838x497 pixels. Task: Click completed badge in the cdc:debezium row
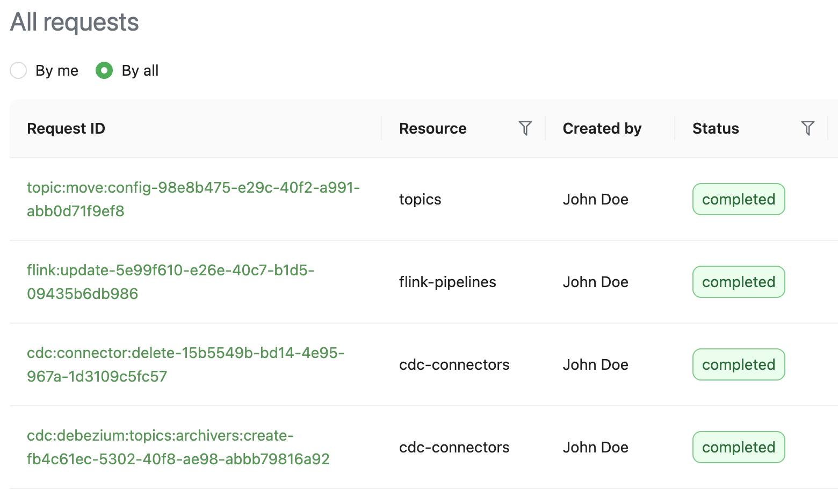click(739, 447)
